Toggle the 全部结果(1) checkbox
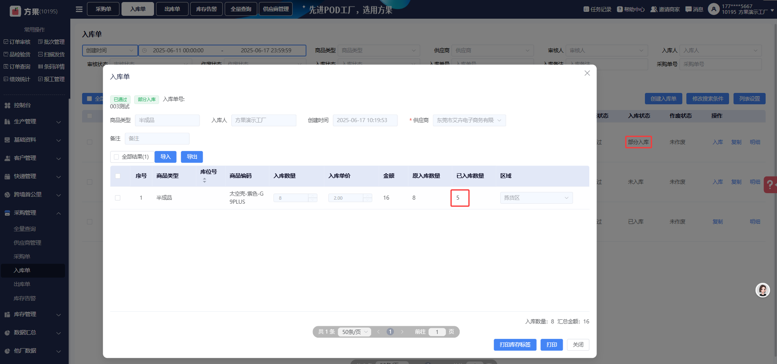Viewport: 777px width, 364px height. (117, 157)
